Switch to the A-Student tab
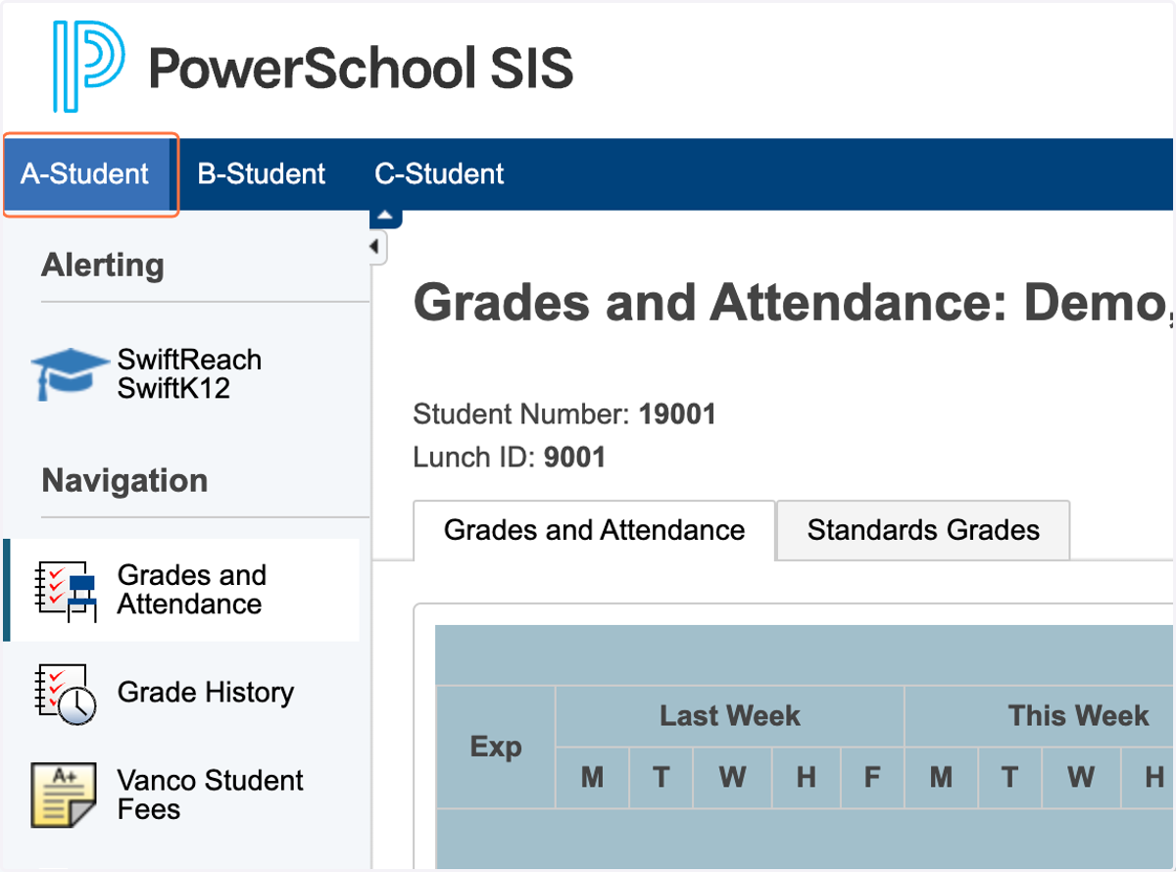 85,174
